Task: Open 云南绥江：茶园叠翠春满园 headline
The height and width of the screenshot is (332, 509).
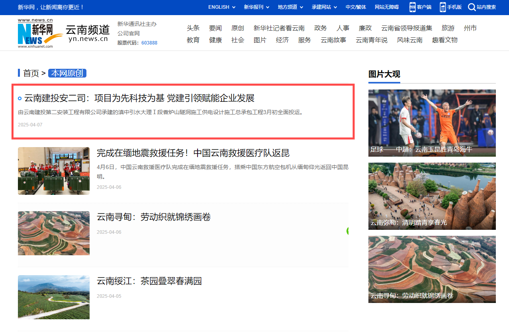Action: pyautogui.click(x=149, y=281)
